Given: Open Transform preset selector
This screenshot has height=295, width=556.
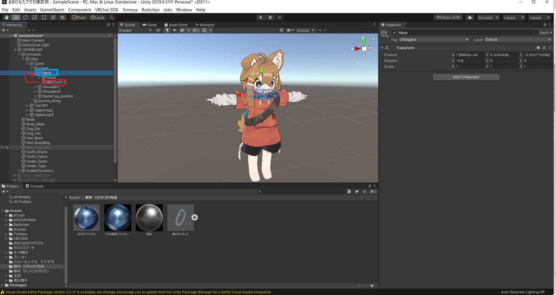Looking at the screenshot, I should [544, 48].
